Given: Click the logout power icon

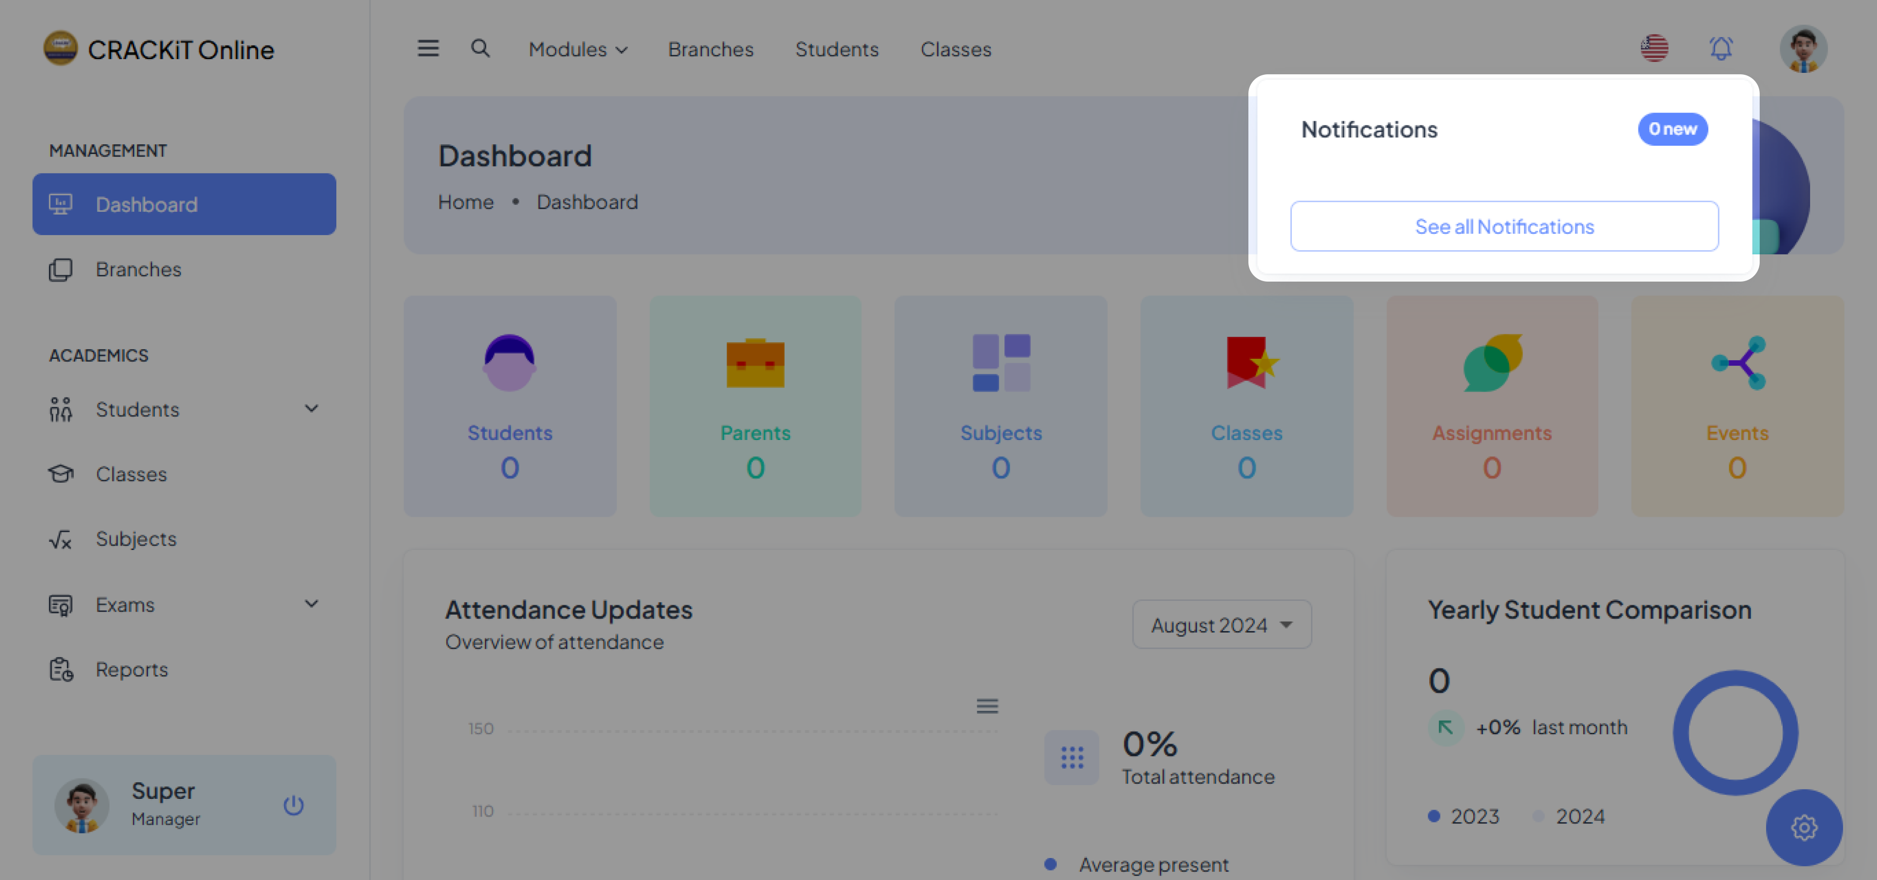Looking at the screenshot, I should coord(294,805).
